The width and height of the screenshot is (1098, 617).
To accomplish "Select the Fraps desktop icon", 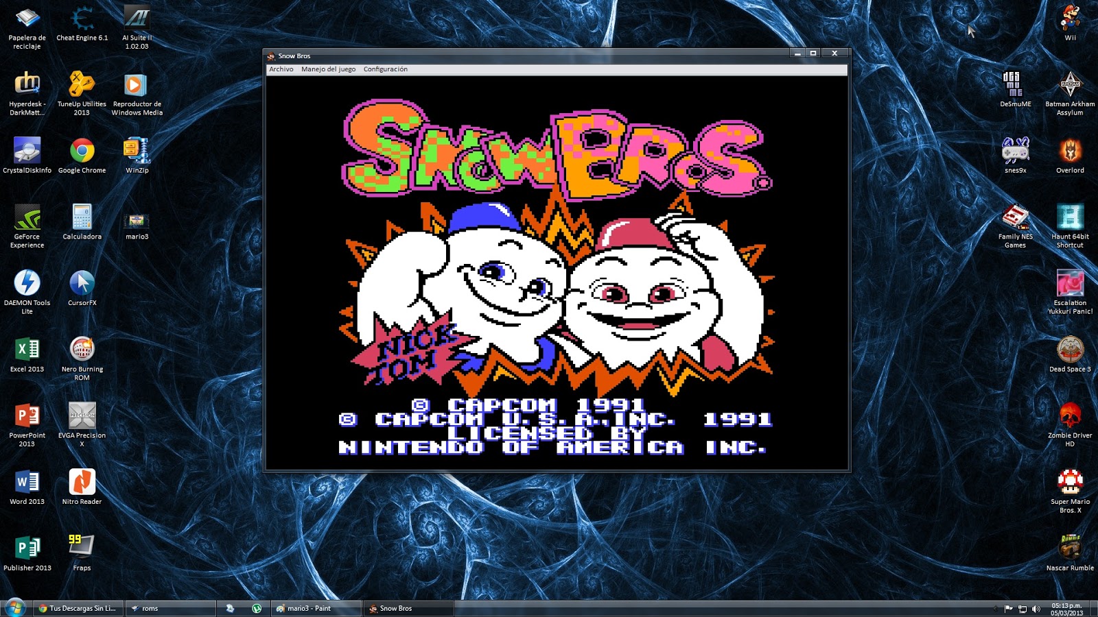I will pyautogui.click(x=82, y=554).
